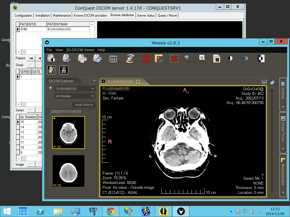The image size is (290, 217).
Task: Open dropdown arrow next to synchronize icon
Action: click(136, 62)
